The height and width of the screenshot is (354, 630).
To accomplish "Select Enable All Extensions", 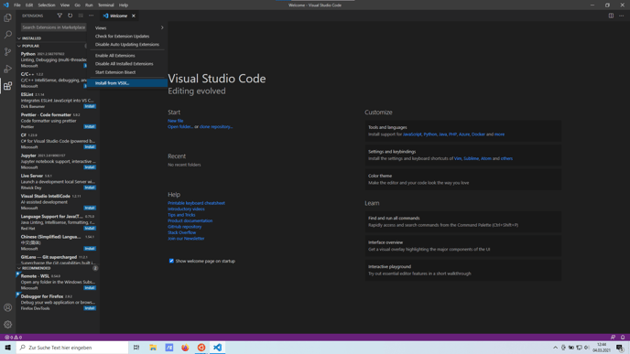I will coord(128,56).
